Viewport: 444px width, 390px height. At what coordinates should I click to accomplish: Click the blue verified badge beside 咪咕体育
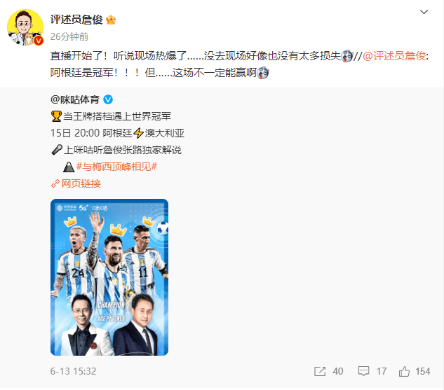tap(108, 99)
